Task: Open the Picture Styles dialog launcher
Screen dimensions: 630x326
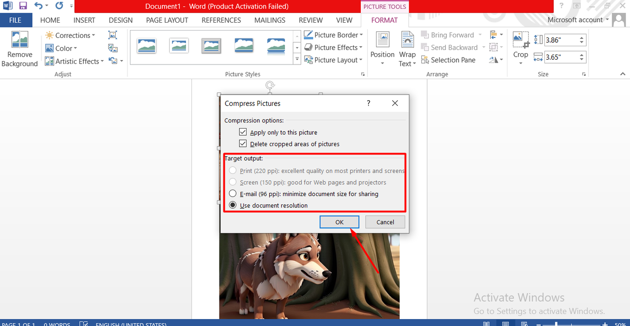Action: (363, 74)
